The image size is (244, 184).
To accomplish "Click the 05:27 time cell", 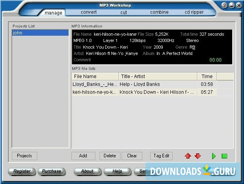I will click(207, 92).
